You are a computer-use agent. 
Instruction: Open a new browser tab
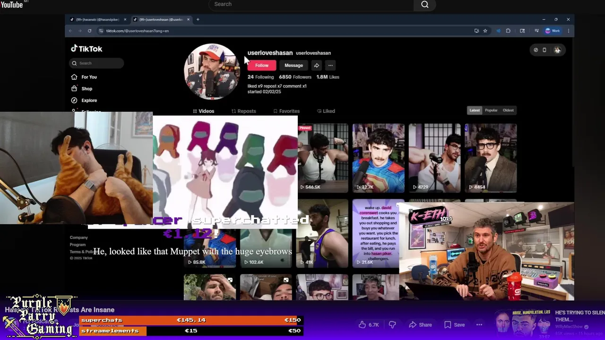click(198, 19)
